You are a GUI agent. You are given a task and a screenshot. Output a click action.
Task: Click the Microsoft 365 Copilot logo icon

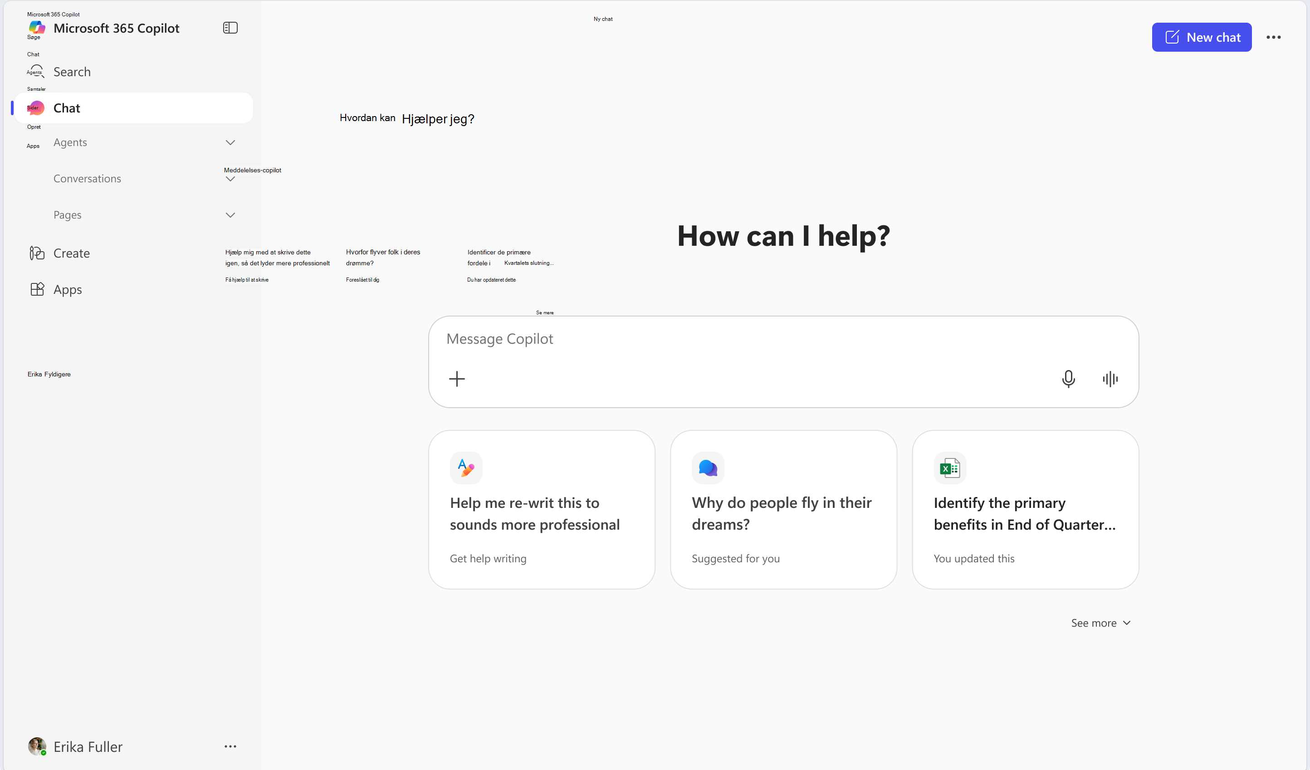pos(36,28)
